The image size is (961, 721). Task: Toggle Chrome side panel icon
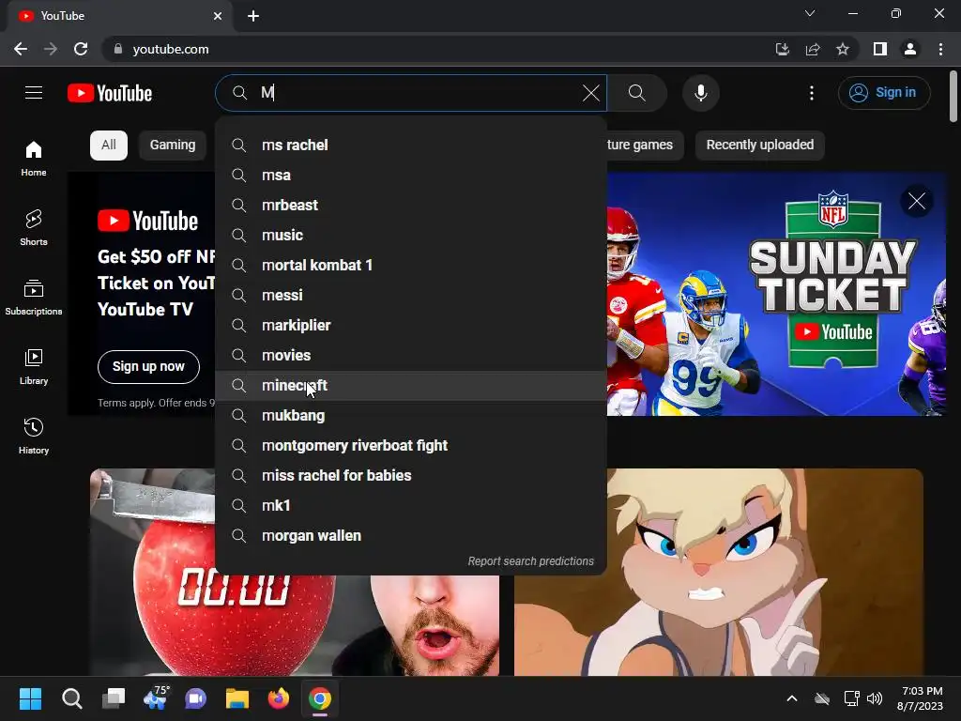(x=880, y=49)
